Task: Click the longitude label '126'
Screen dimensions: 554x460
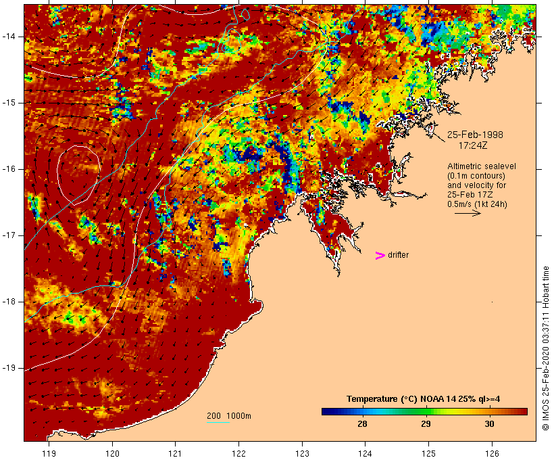Action: click(492, 453)
